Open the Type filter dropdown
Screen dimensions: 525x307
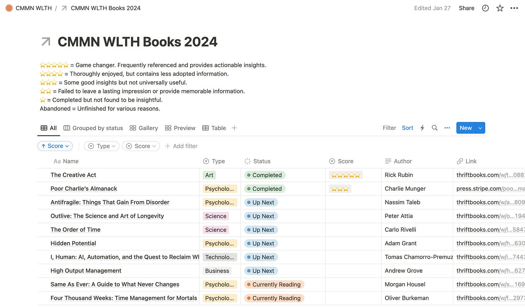coord(102,146)
